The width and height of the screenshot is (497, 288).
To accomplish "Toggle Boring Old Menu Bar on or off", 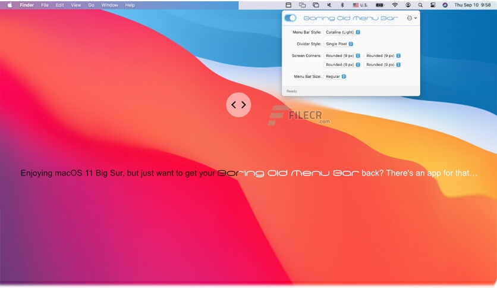I will point(290,18).
